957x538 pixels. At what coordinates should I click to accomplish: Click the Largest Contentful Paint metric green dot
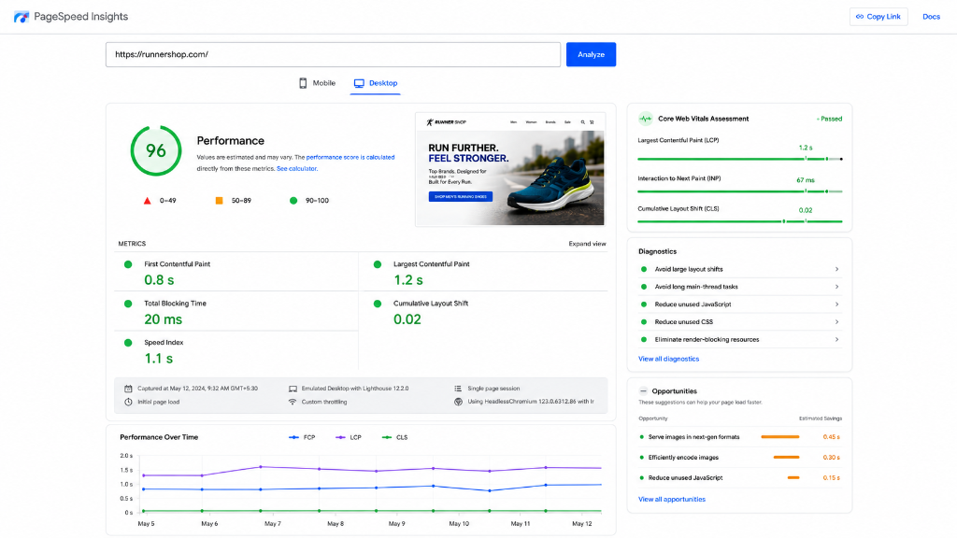tap(378, 264)
